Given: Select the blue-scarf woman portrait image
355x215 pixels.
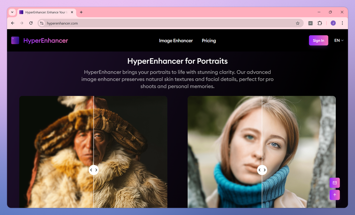Looking at the screenshot, I should click(262, 152).
